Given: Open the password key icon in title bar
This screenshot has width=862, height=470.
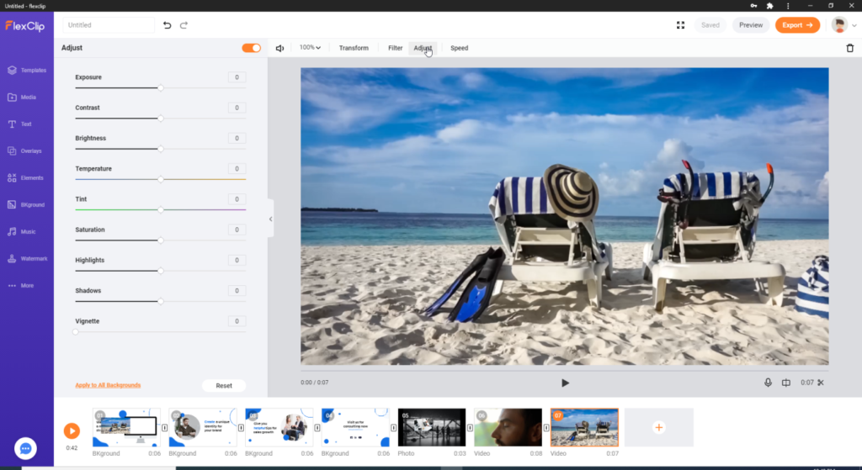Looking at the screenshot, I should (753, 6).
